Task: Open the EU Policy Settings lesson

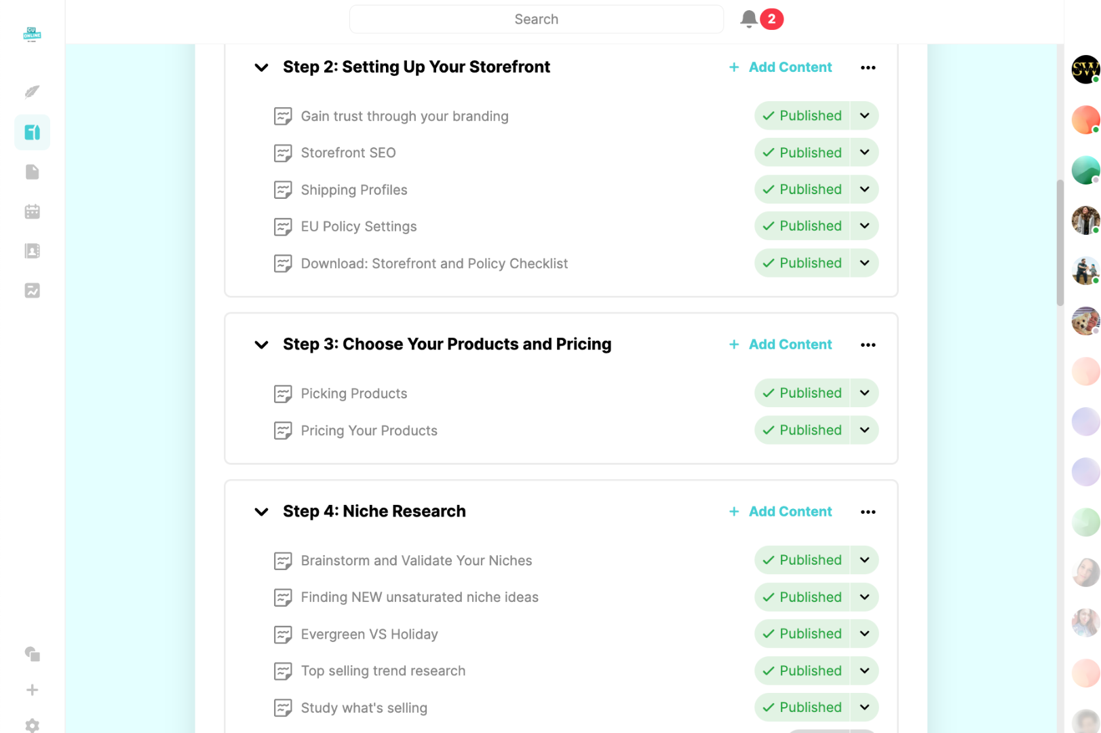Action: (x=358, y=227)
